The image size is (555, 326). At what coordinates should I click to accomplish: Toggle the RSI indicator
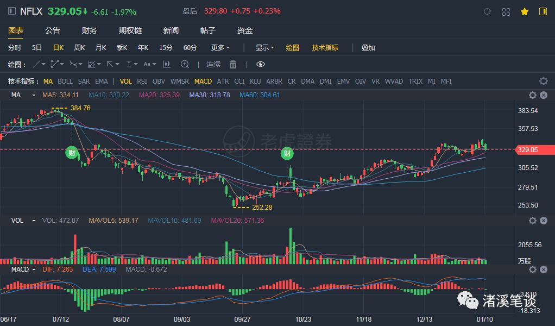(142, 81)
